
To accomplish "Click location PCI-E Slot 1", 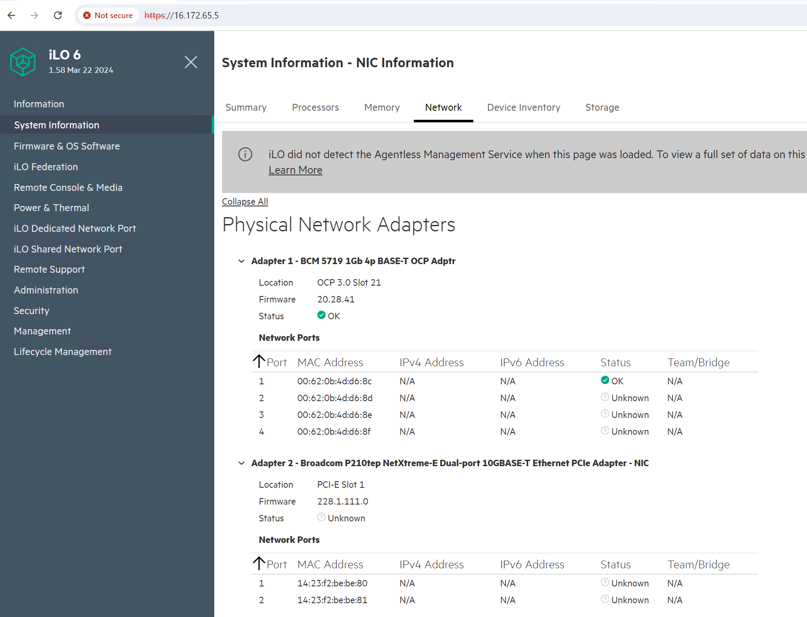I will click(341, 485).
